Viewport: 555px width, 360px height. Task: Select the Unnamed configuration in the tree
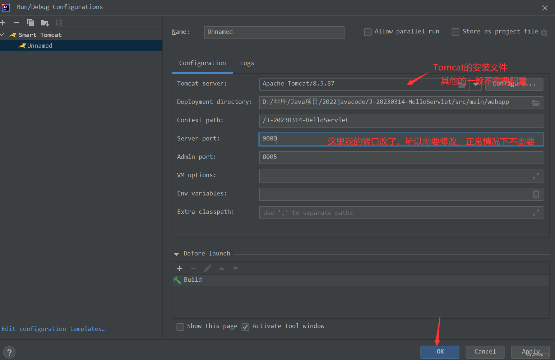point(81,46)
